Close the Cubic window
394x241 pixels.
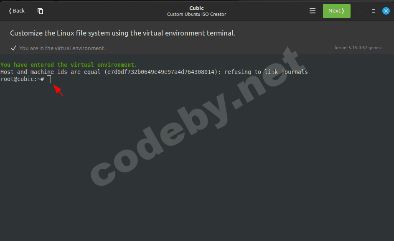coord(386,11)
